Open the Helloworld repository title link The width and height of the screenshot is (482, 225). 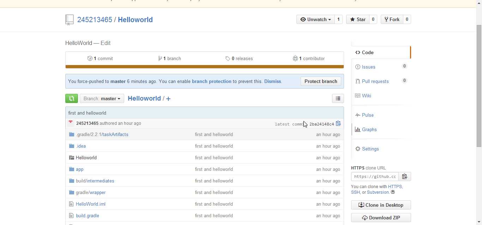(135, 20)
